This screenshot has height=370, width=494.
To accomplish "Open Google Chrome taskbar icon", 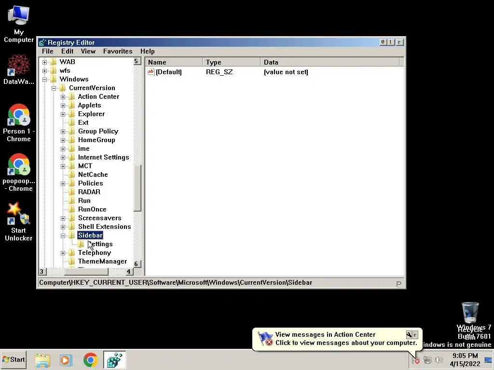I will tap(90, 360).
